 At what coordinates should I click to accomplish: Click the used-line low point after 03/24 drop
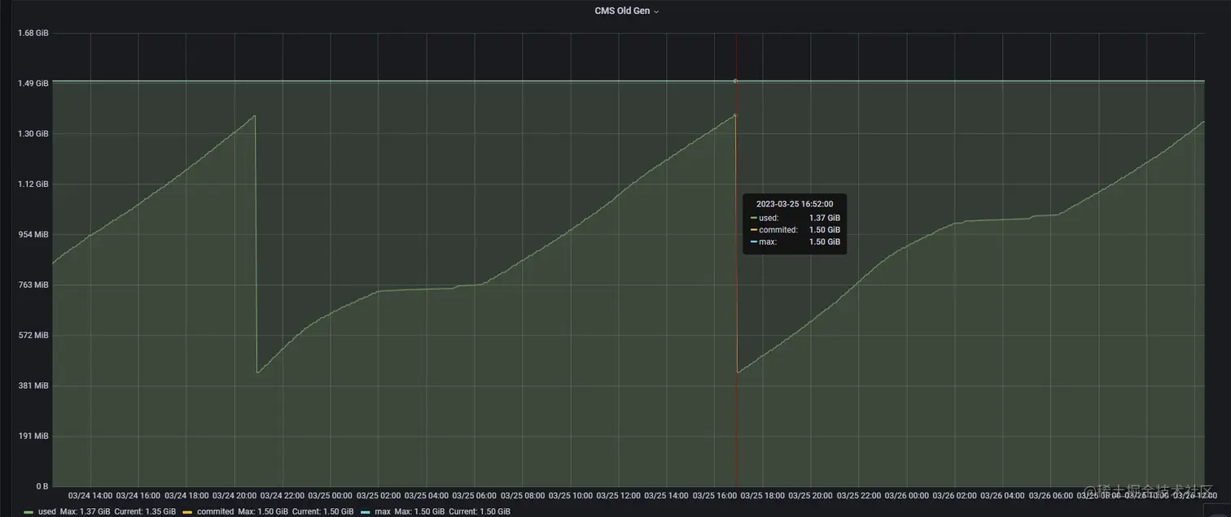(x=257, y=372)
